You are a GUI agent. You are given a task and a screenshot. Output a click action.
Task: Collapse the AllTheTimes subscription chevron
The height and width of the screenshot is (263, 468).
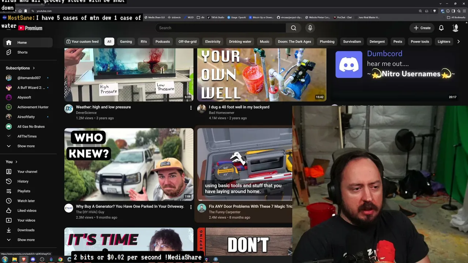(x=9, y=136)
